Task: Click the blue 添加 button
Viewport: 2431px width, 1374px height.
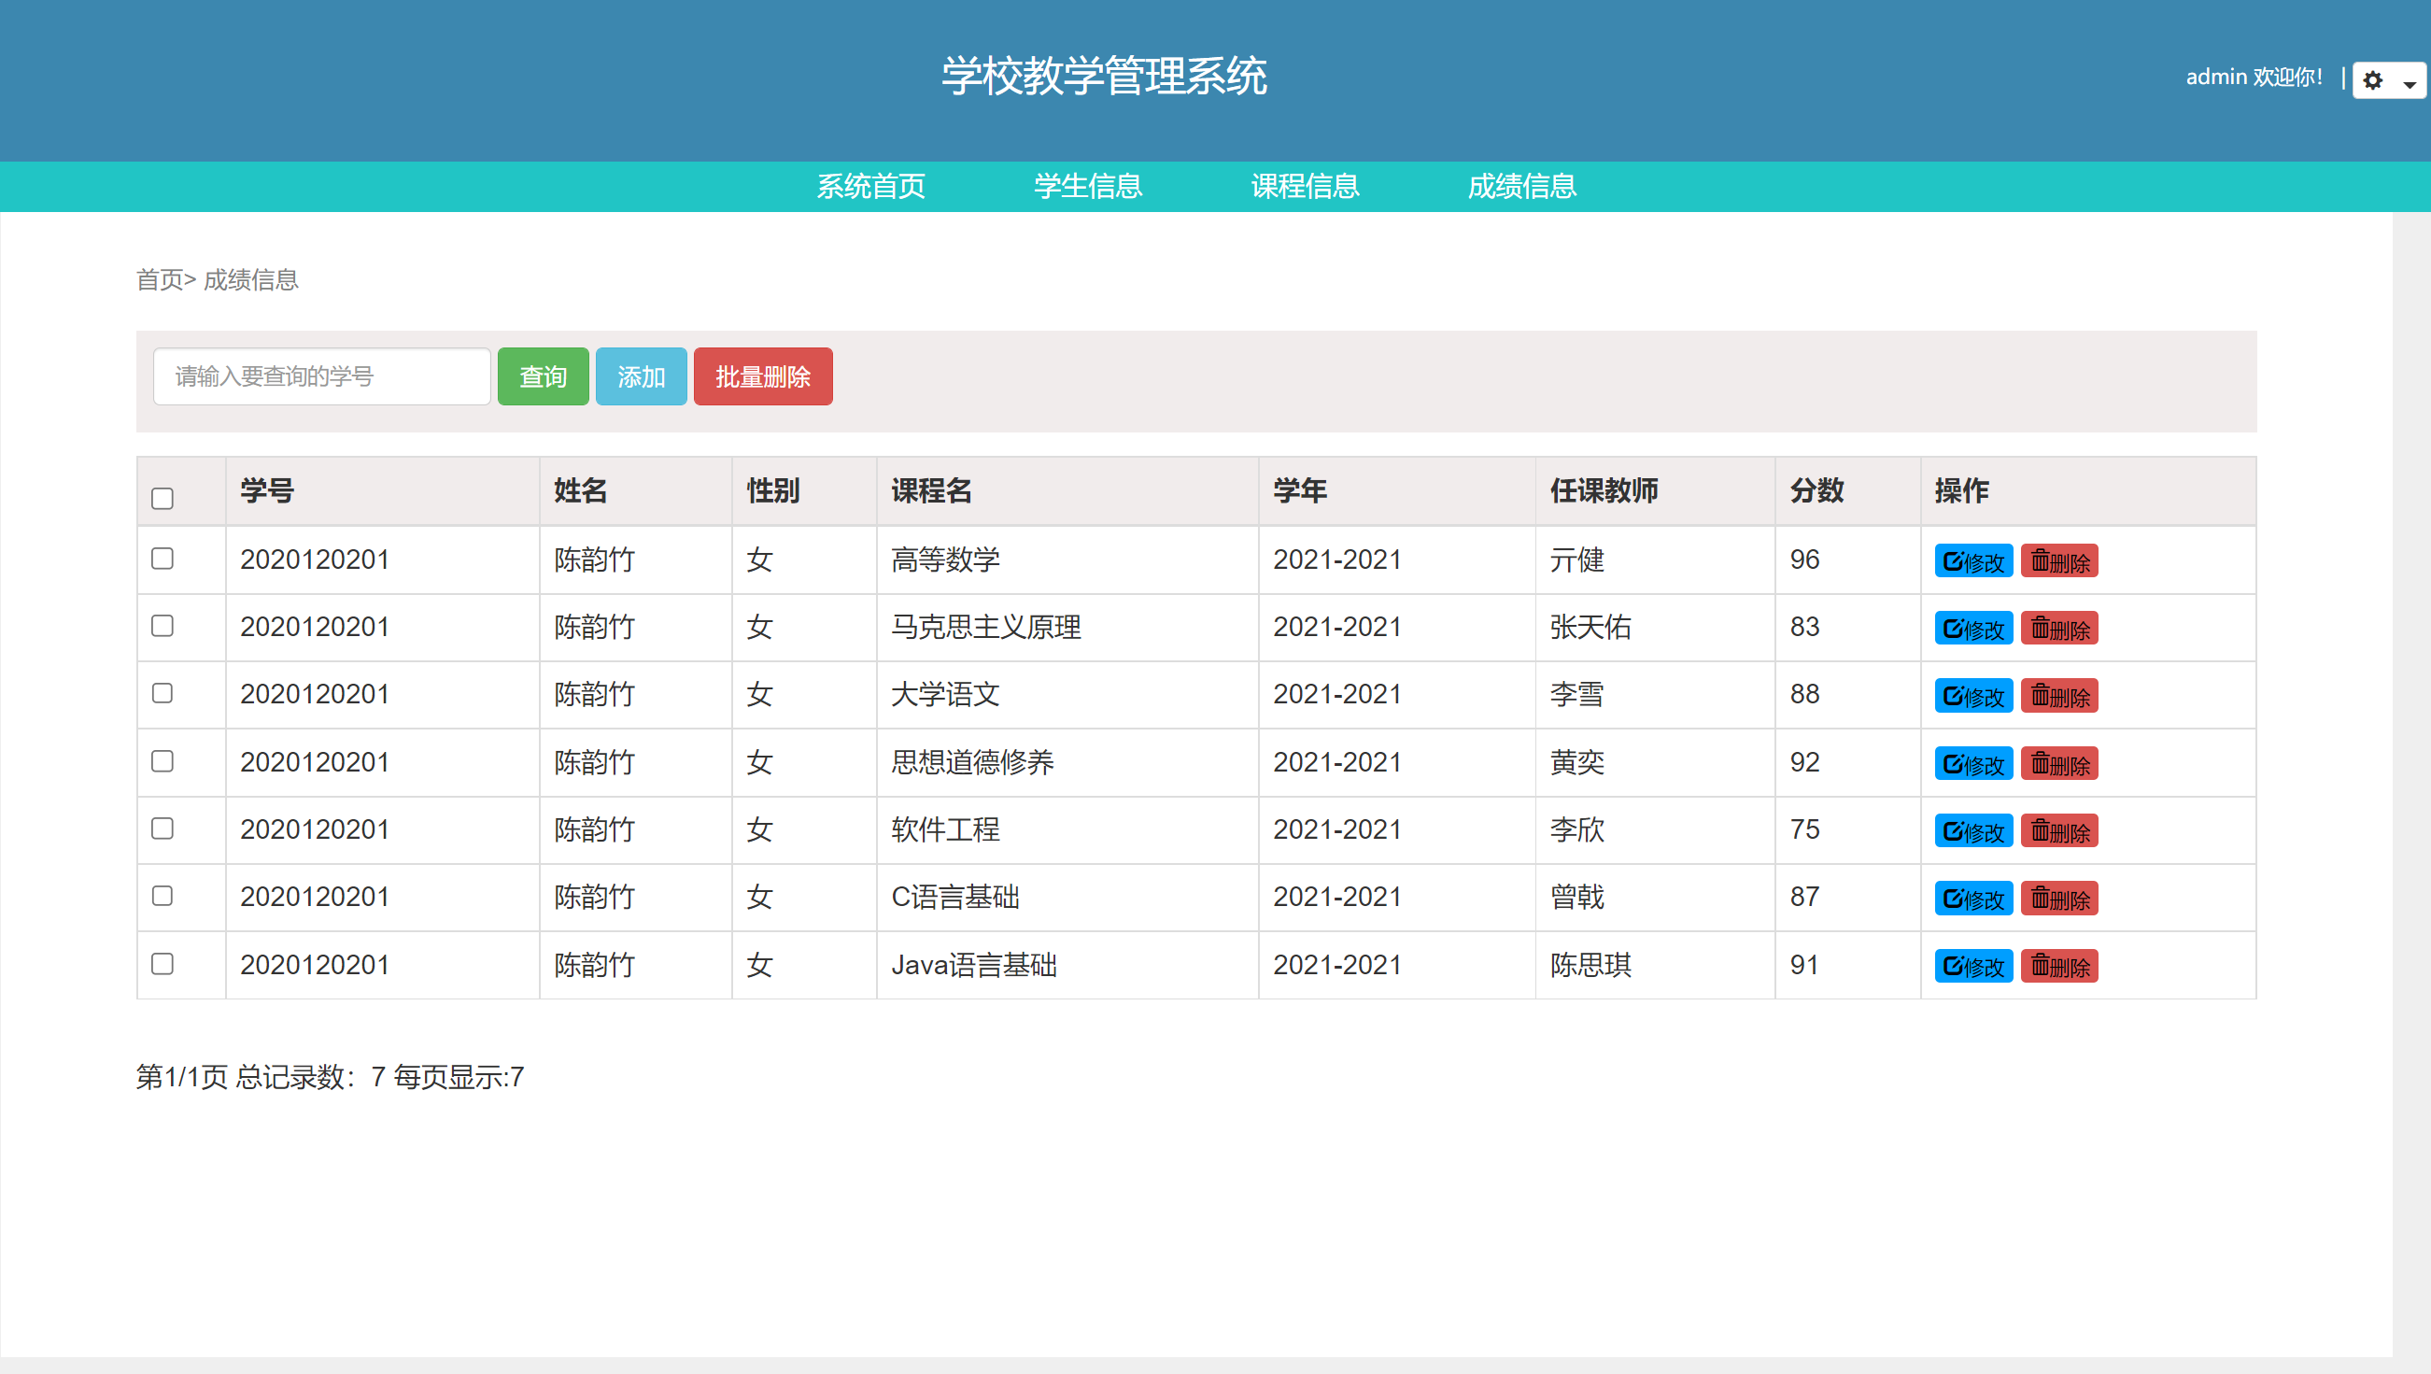Action: click(640, 375)
